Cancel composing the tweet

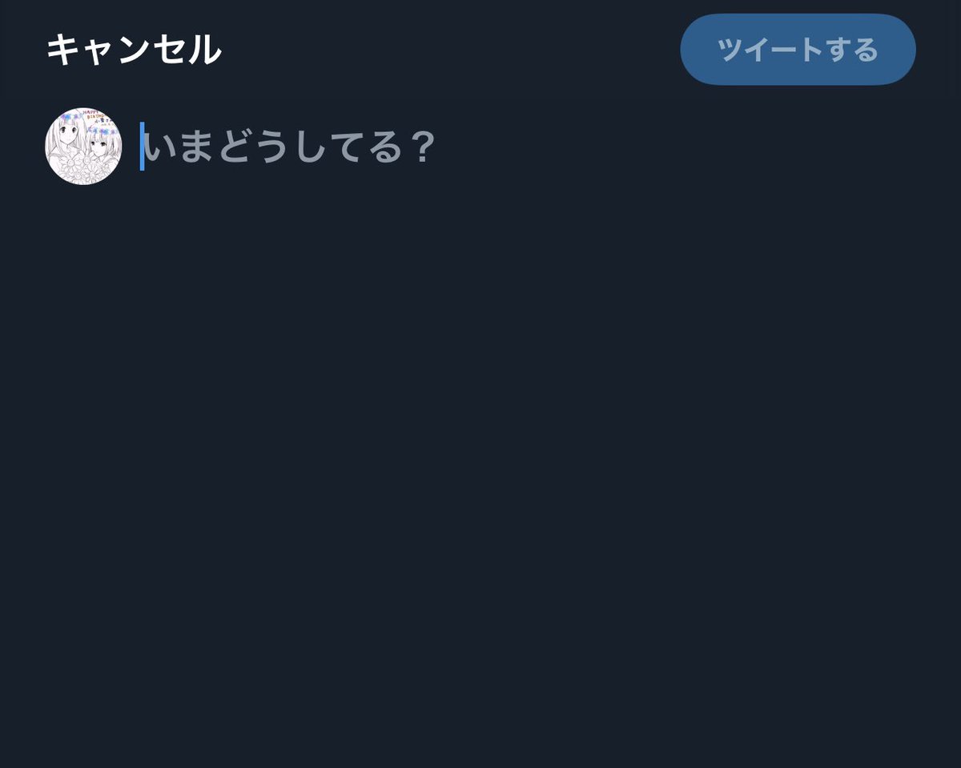133,50
